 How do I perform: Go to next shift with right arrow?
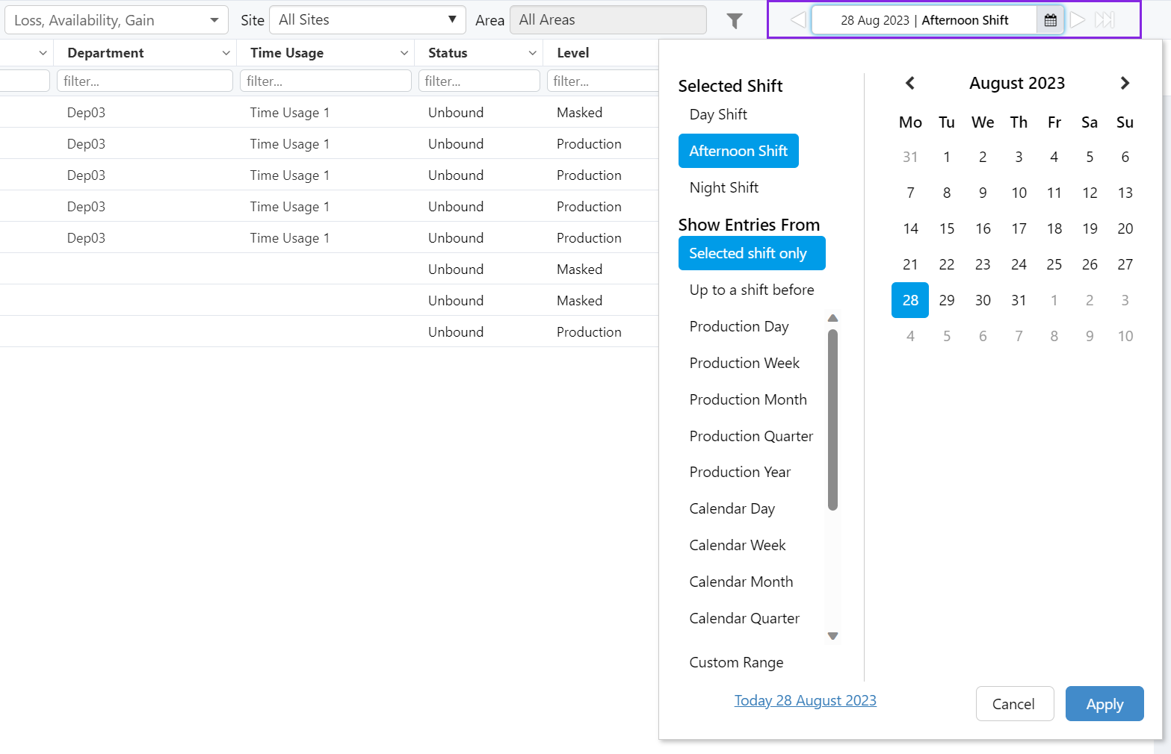click(1077, 20)
